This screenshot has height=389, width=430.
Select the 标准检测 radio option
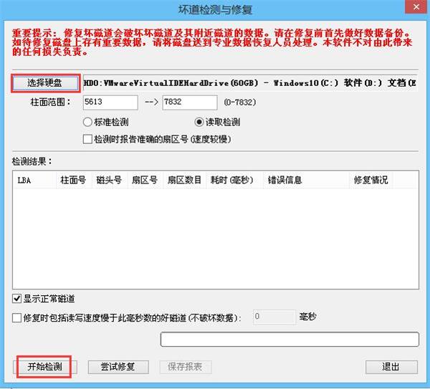[106, 122]
